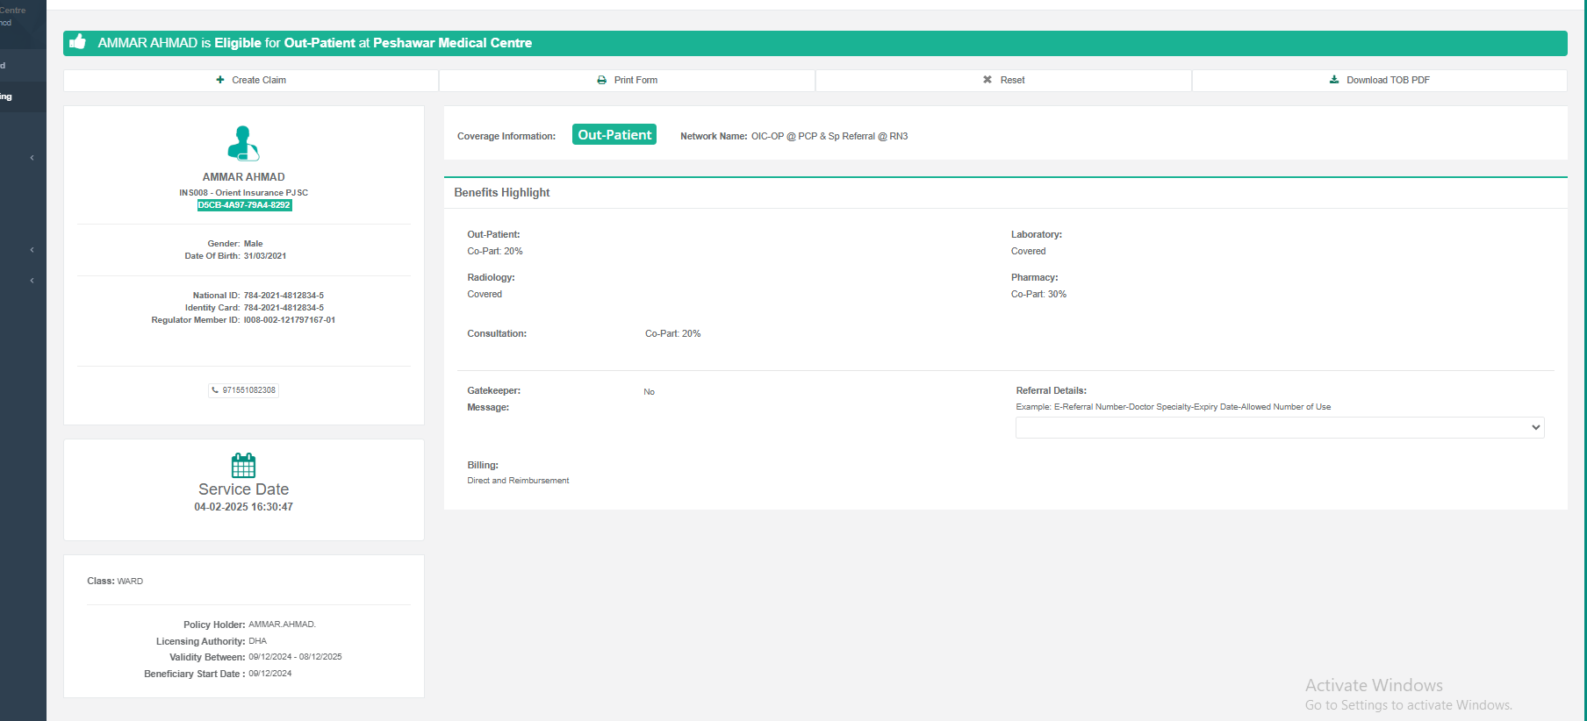
Task: Click the X icon beside Reset
Action: (987, 80)
